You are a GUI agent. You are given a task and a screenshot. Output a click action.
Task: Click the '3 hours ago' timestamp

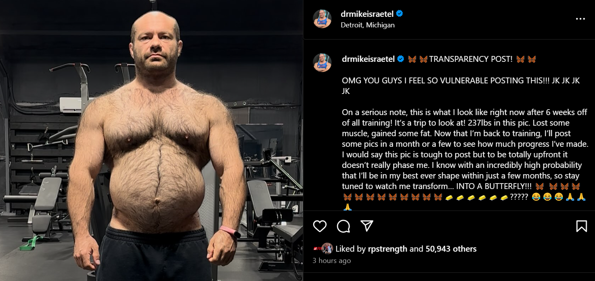(x=332, y=261)
